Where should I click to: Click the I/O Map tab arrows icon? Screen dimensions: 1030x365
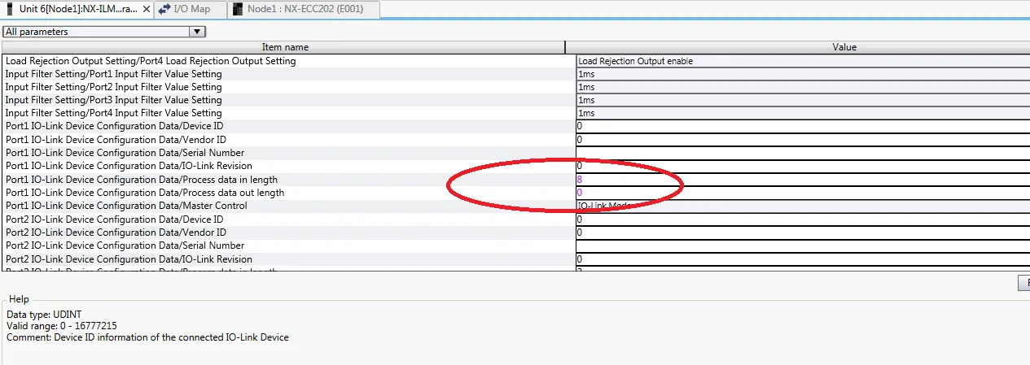click(164, 9)
